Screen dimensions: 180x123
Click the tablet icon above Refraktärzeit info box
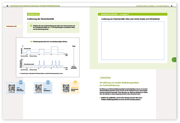pyautogui.click(x=48, y=82)
